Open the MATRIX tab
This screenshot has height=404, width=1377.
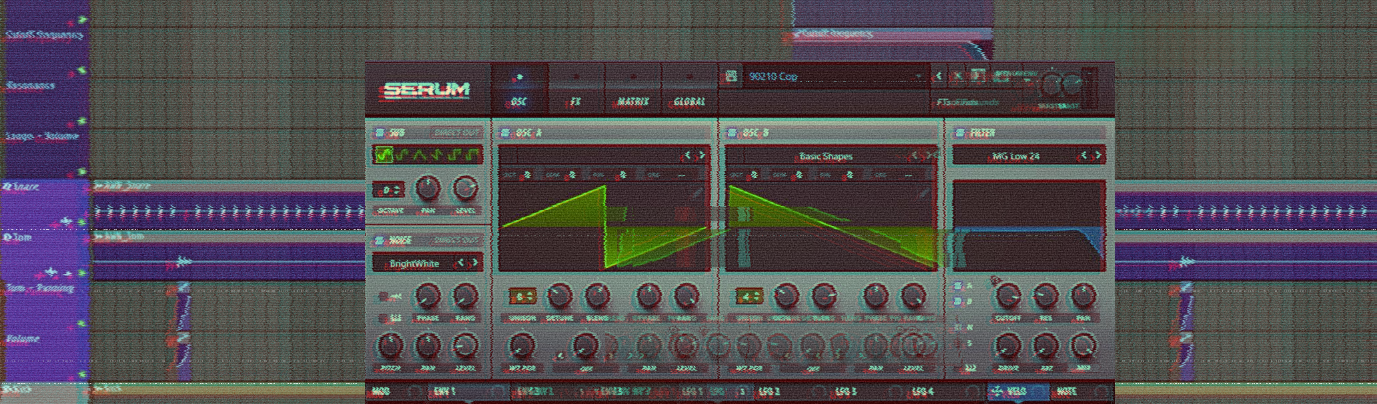(x=633, y=89)
